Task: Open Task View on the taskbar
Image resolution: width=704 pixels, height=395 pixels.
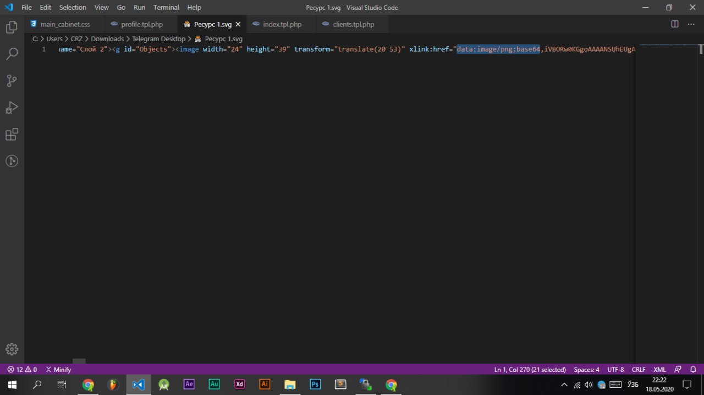Action: [x=62, y=385]
